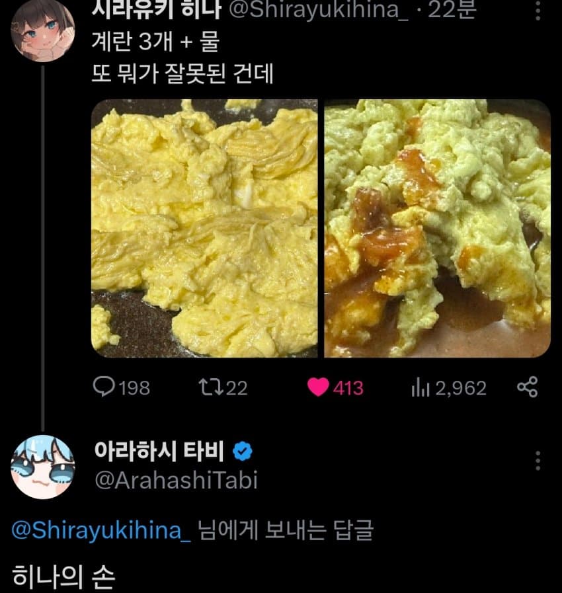
Task: View the 413 likes count
Action: click(x=348, y=388)
